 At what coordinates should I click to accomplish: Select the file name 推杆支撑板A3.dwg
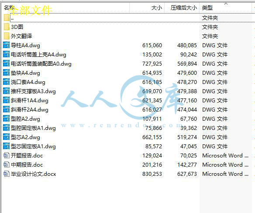coord(33,91)
